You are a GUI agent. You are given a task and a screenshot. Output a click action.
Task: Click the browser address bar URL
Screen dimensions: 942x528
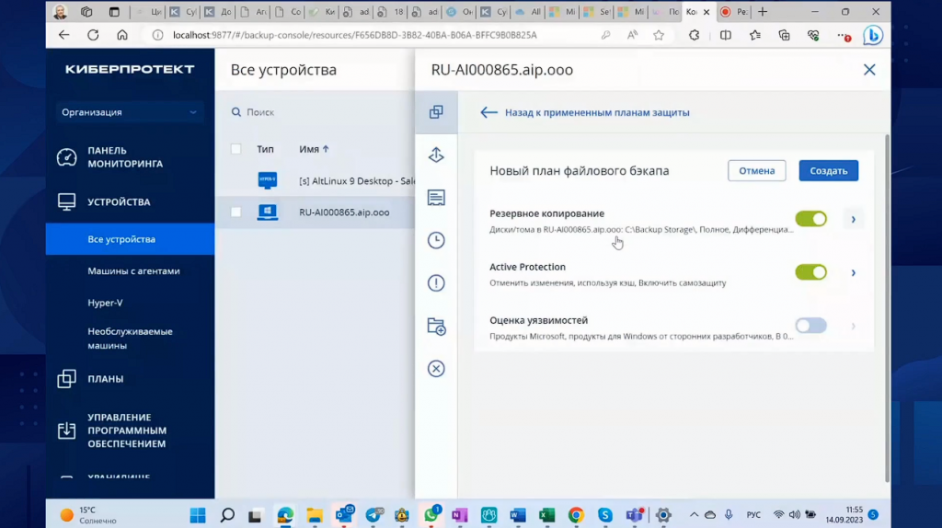(x=355, y=35)
